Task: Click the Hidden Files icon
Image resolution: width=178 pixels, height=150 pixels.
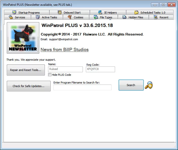Action: [x=124, y=17]
